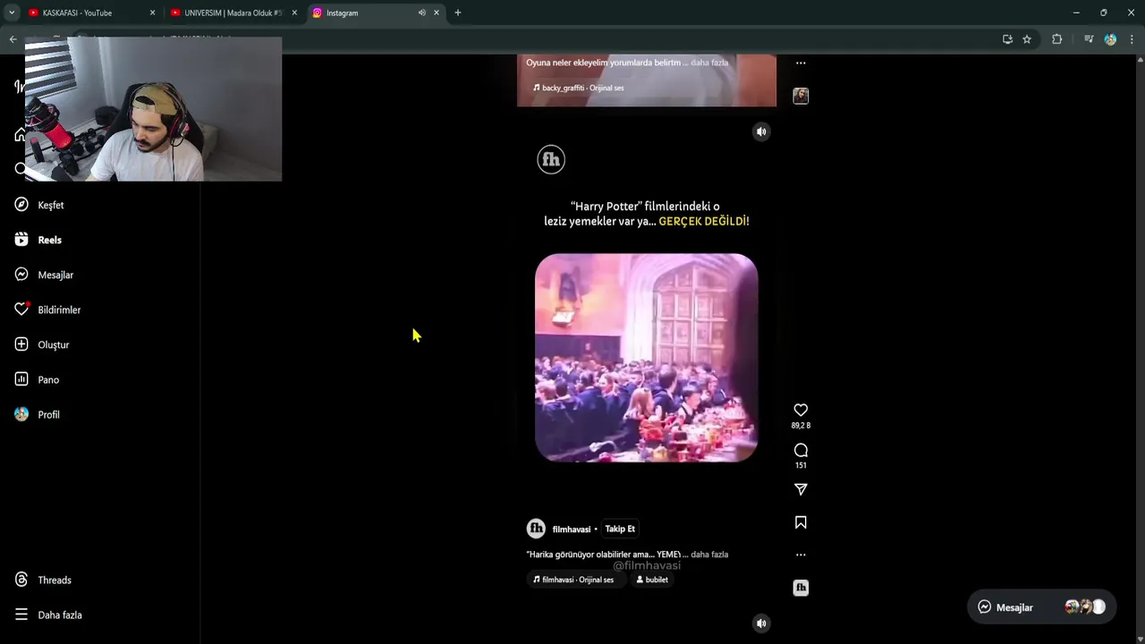This screenshot has height=644, width=1145.
Task: Open Bildirimler heart icon in sidebar
Action: 21,309
